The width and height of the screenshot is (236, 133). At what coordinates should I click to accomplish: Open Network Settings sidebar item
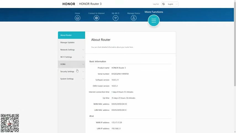click(72, 50)
